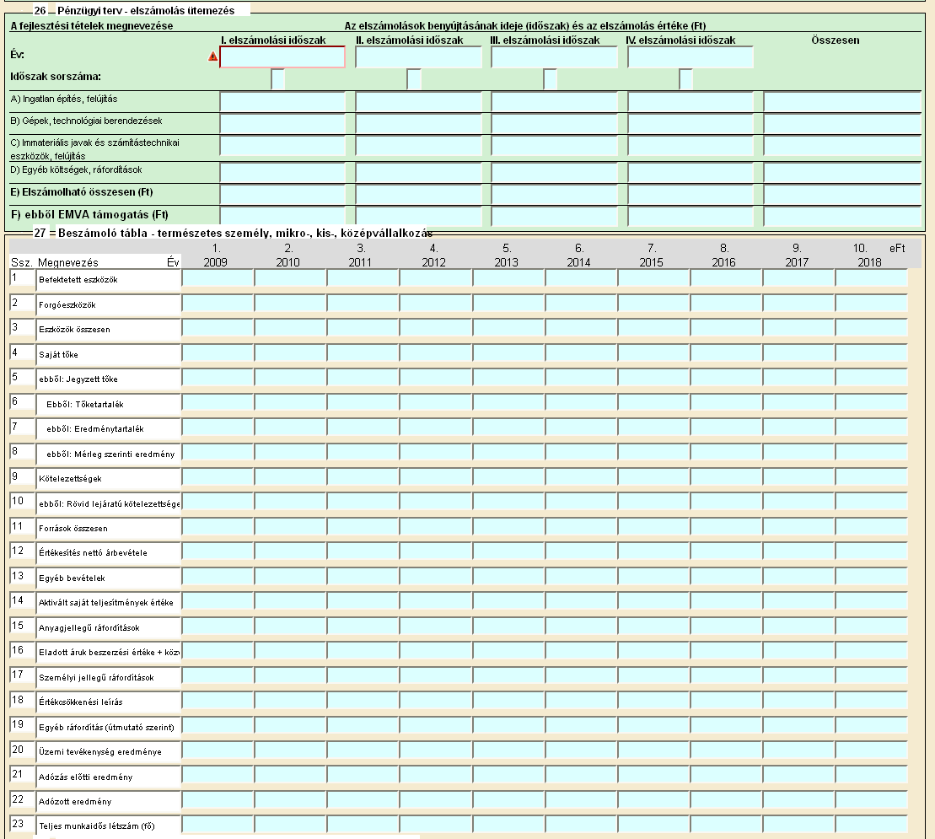
Task: Click B) Gépek, technológiai berendezések field in II. időszak
Action: point(419,124)
